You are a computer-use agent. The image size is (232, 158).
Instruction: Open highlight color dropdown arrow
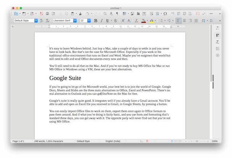pos(156,21)
